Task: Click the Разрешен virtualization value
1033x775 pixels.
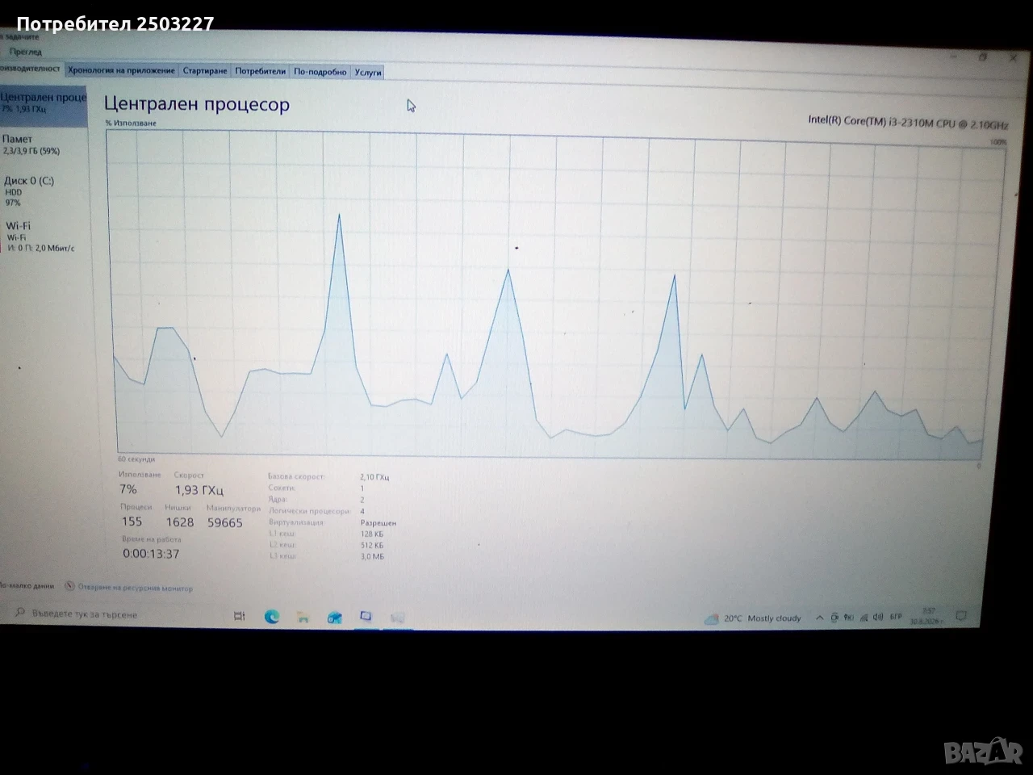Action: (378, 523)
